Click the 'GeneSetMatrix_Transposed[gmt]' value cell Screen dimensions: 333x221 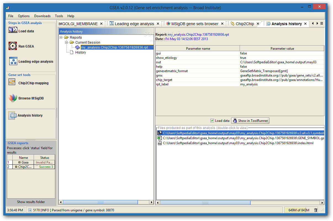click(x=282, y=71)
